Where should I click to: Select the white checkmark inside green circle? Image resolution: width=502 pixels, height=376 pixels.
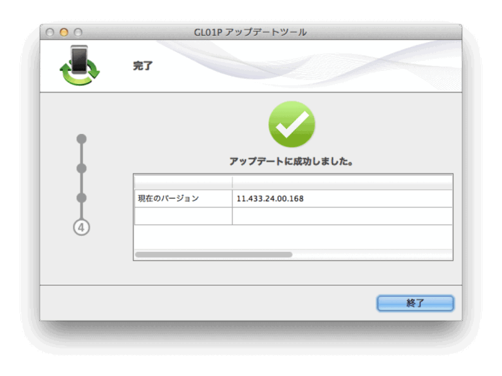coord(291,124)
